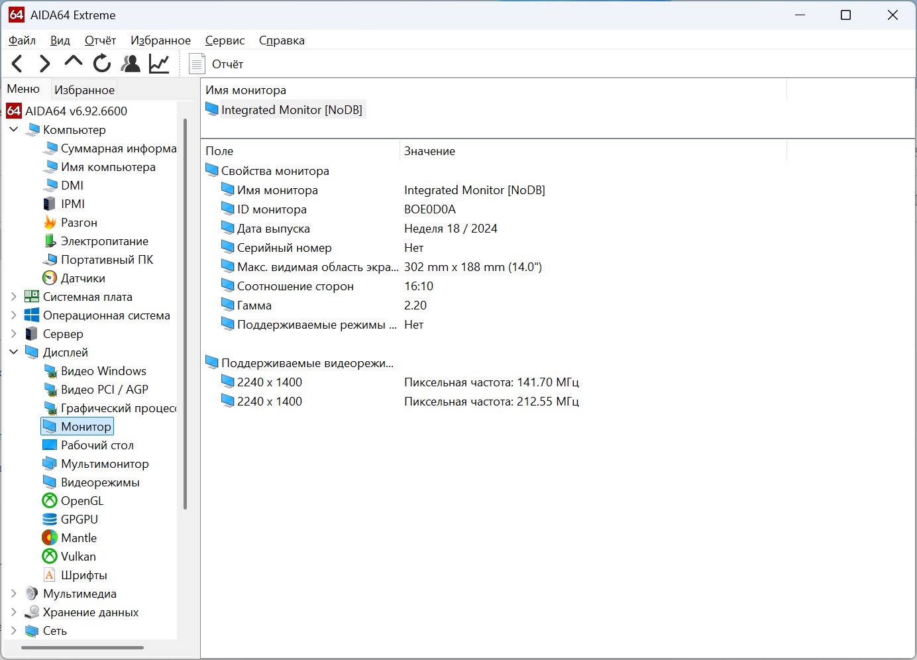
Task: Expand the Системная плата tree node
Action: [x=14, y=296]
